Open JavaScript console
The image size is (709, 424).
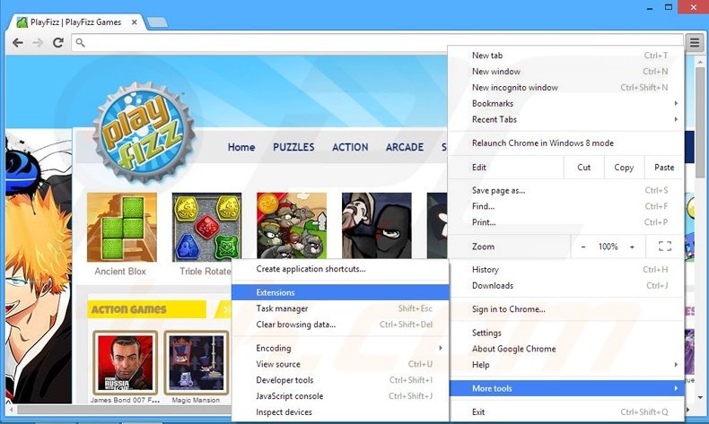pyautogui.click(x=340, y=396)
